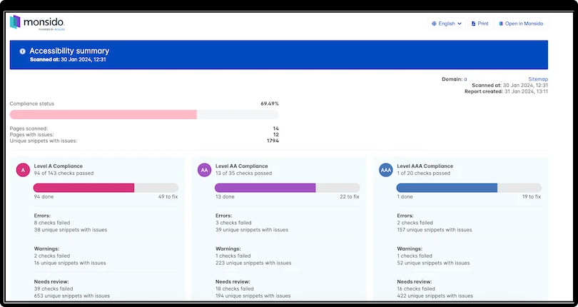Click the Print document icon

(473, 24)
